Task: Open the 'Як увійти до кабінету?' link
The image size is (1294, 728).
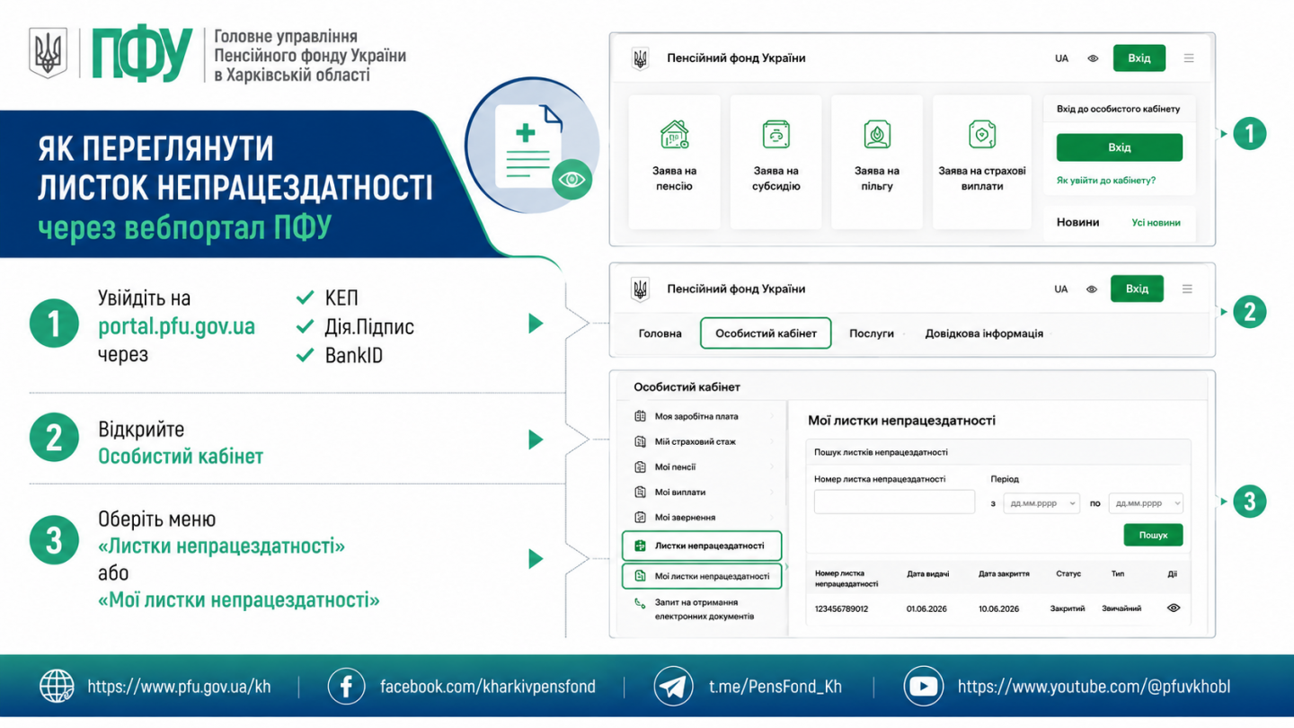Action: (x=1106, y=181)
